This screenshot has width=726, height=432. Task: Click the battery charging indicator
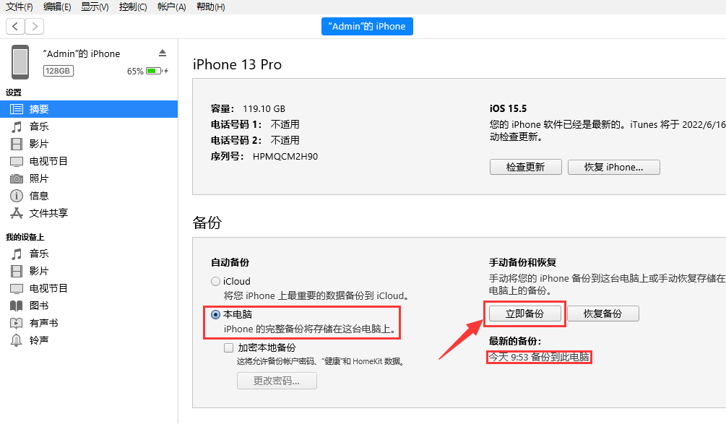tap(157, 71)
